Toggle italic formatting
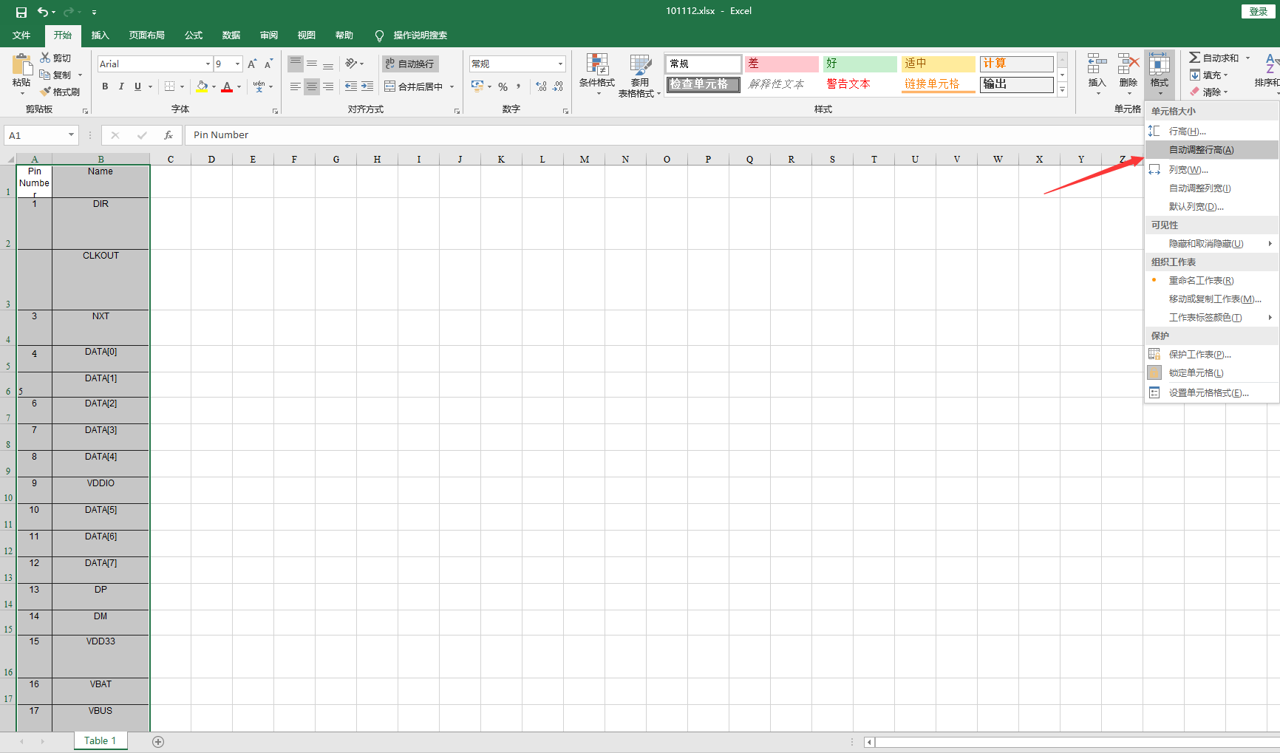This screenshot has height=753, width=1280. tap(121, 86)
